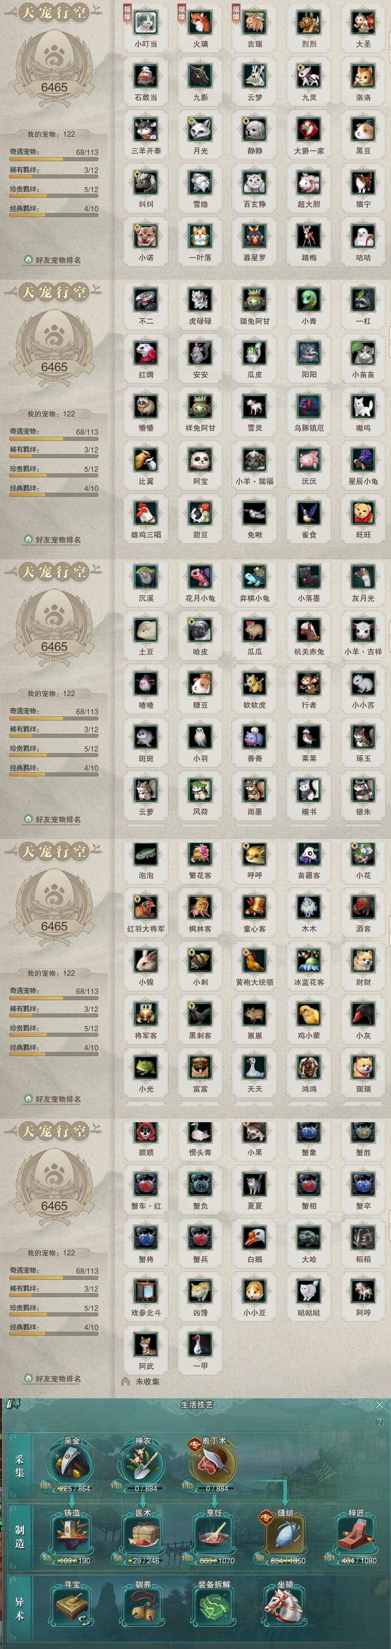This screenshot has width=391, height=1649.
Task: Click the 烹饪 585/1070 progress bar
Action: coord(215,1561)
